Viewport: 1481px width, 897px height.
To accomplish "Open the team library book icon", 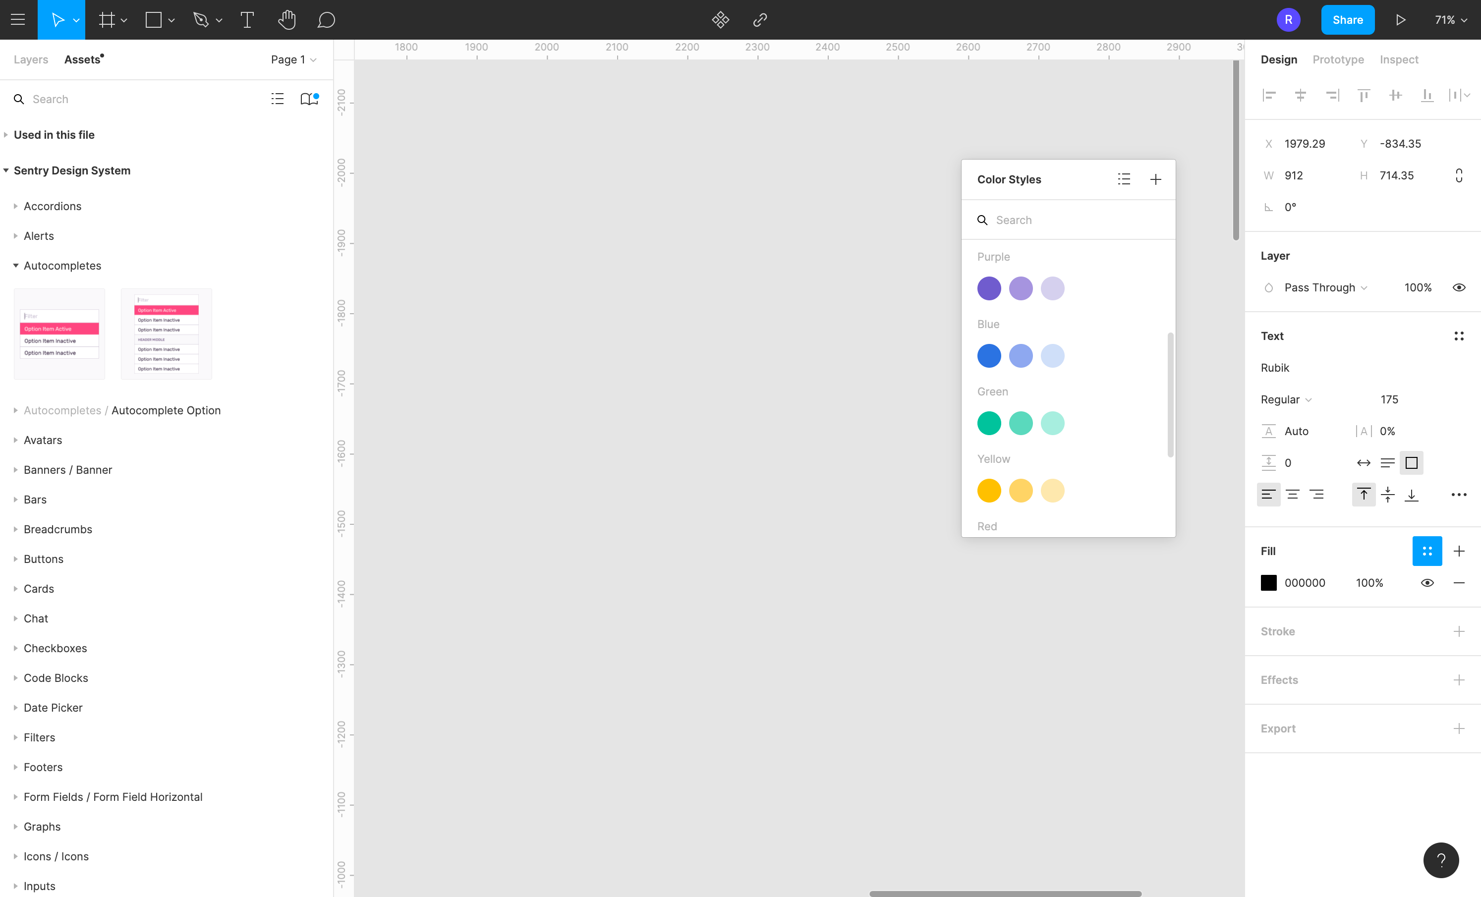I will pos(309,99).
